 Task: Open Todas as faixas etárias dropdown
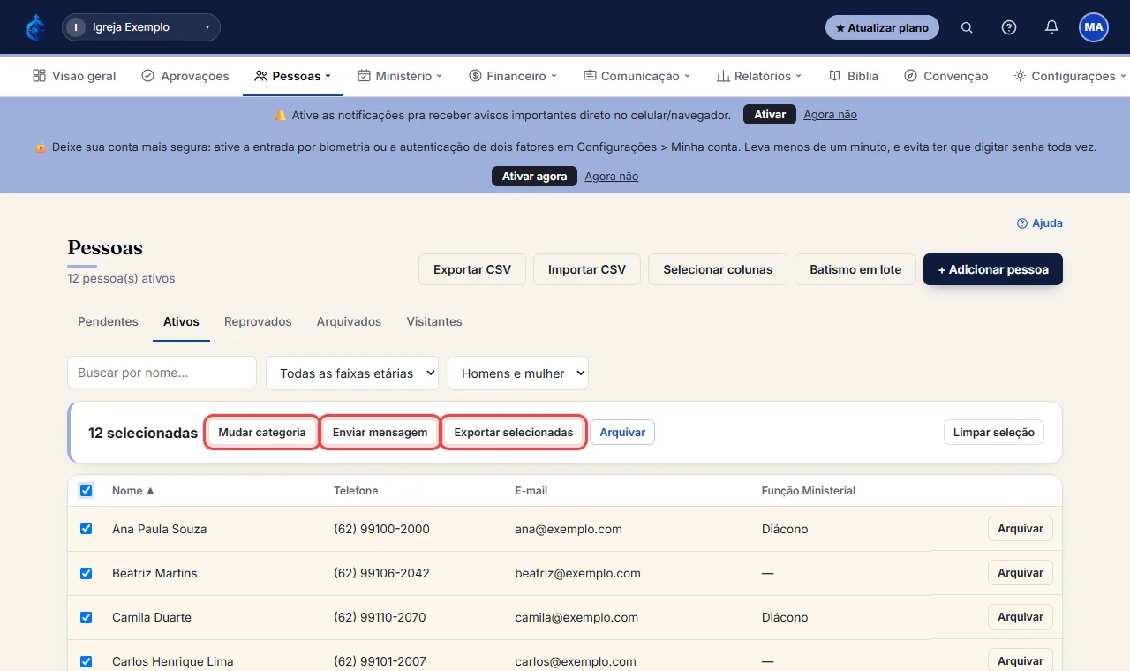(x=352, y=373)
